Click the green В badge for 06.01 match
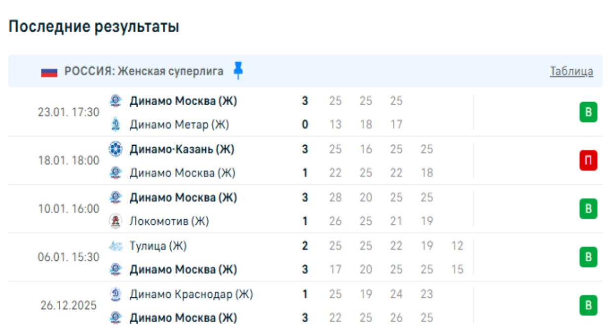The height and width of the screenshot is (329, 610). point(588,257)
